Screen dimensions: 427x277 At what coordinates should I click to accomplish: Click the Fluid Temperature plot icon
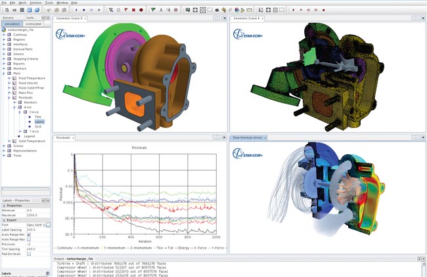click(14, 78)
